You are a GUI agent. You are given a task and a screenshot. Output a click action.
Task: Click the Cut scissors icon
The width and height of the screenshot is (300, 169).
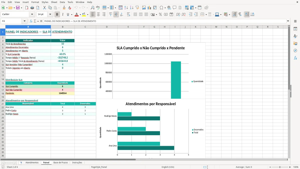(44, 8)
